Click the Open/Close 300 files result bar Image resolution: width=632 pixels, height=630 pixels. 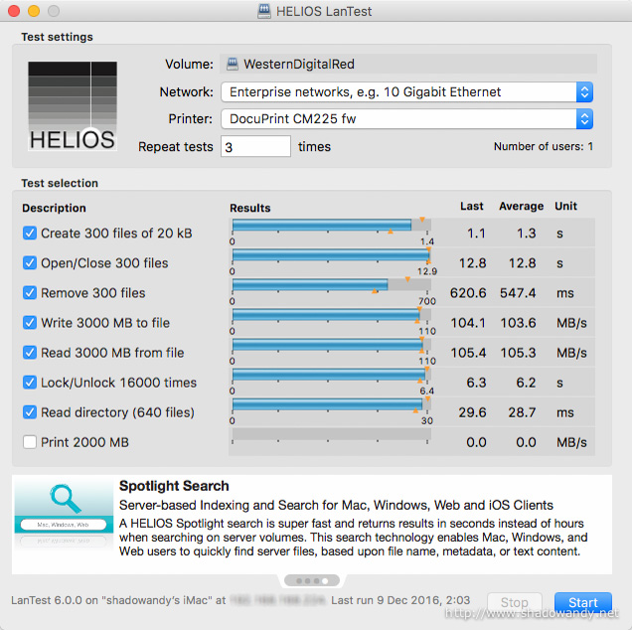331,254
